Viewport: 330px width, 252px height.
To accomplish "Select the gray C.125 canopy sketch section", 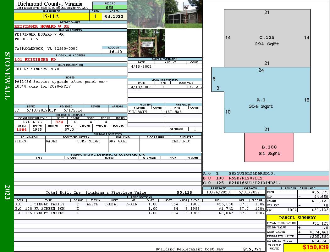I will (267, 38).
